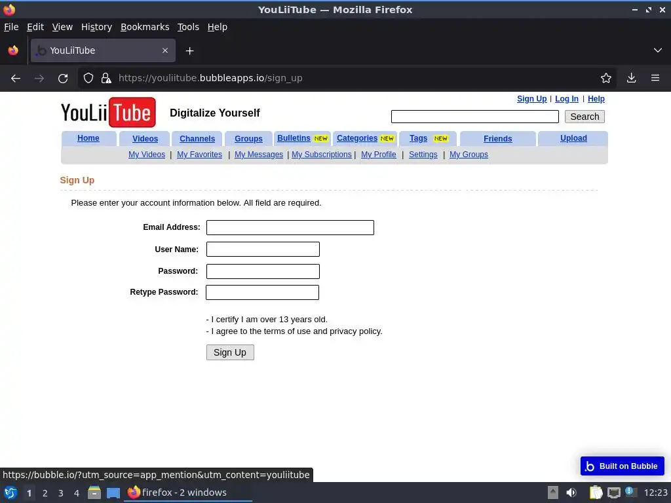Screen dimensions: 671x503
Task: Open the clipboard manager tray icon
Action: click(596, 493)
